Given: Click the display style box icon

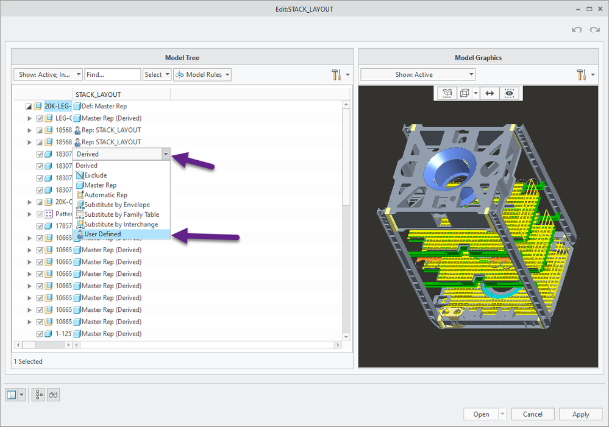Looking at the screenshot, I should click(464, 93).
